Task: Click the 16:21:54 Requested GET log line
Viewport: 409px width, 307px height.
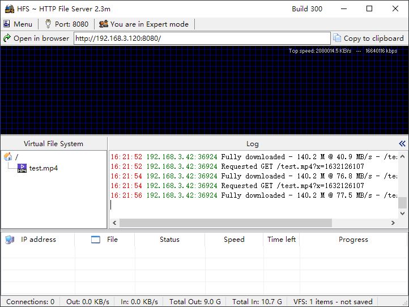Action: 237,186
